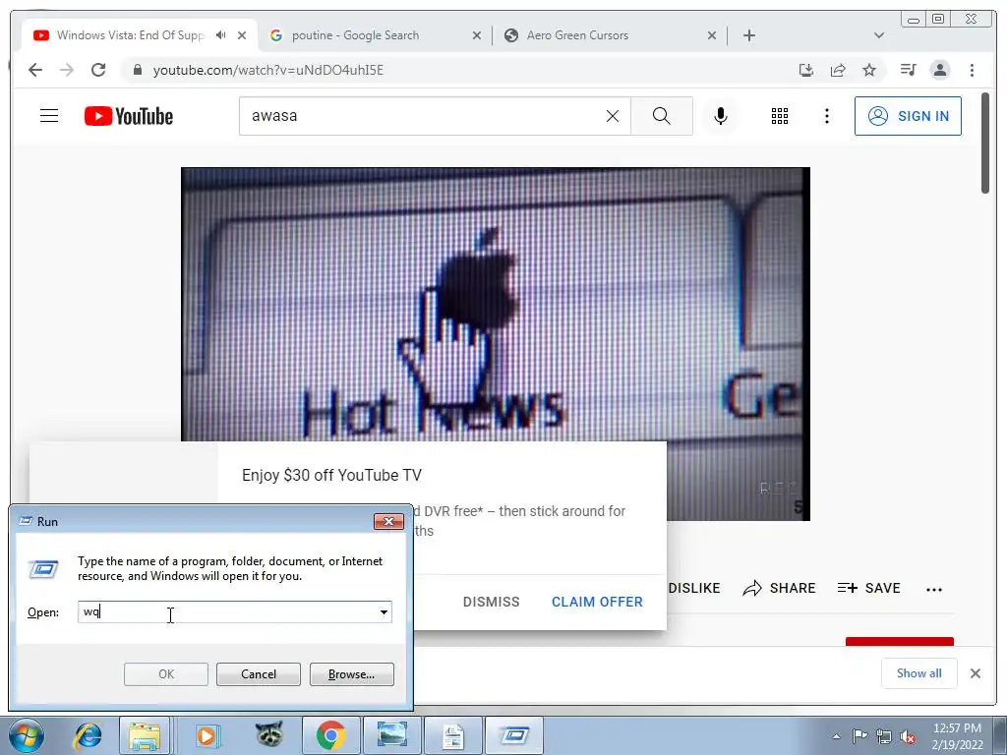Reload the YouTube page
This screenshot has height=755, width=1007.
pyautogui.click(x=98, y=70)
